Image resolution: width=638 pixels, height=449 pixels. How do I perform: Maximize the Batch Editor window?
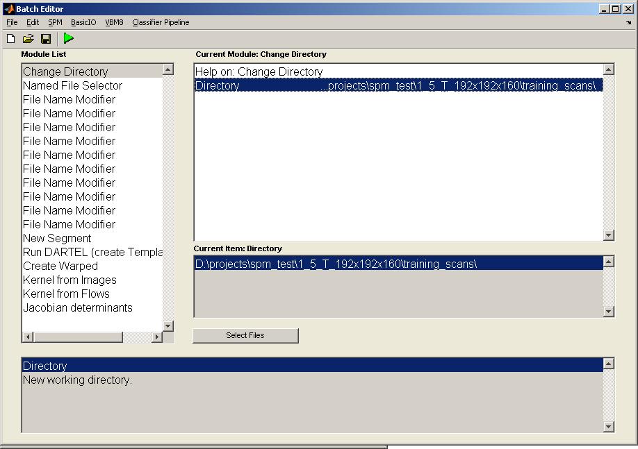pyautogui.click(x=616, y=8)
